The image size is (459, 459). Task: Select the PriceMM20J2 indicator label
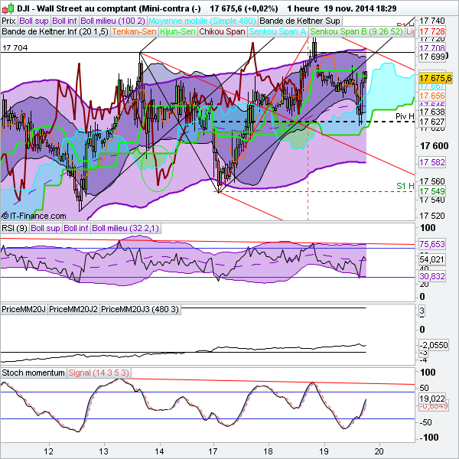pyautogui.click(x=73, y=309)
